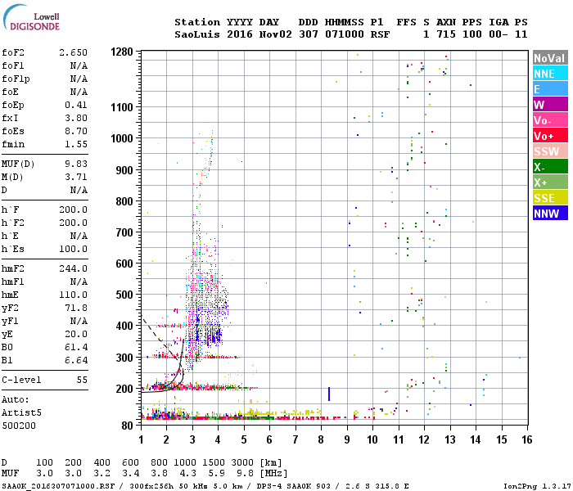Click the yF2 value 71.8
Image resolution: width=573 pixels, height=491 pixels.
pos(76,308)
